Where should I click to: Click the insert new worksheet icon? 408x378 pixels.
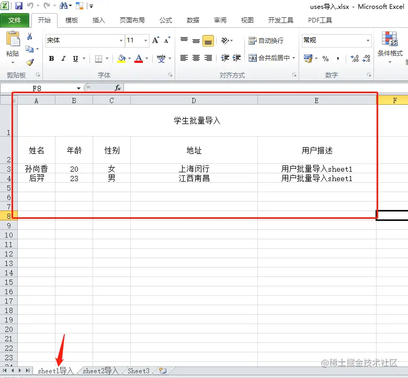[163, 371]
